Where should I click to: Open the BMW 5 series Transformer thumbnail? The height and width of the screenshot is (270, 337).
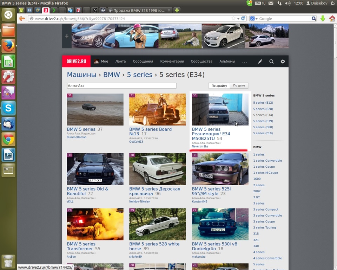[x=95, y=224]
